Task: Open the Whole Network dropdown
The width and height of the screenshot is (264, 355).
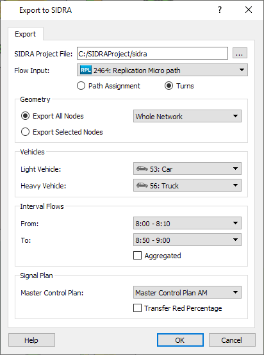Action: (187, 116)
